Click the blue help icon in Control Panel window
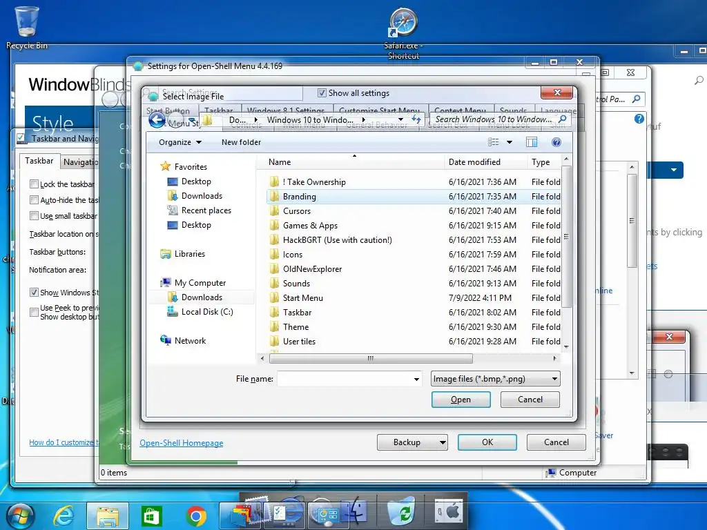Screen dimensions: 707x530 tap(639, 119)
